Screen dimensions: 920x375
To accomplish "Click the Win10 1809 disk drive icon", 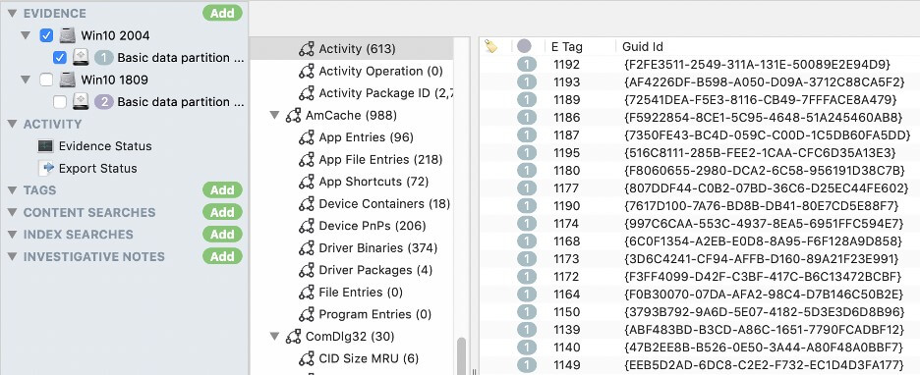I will pyautogui.click(x=68, y=80).
